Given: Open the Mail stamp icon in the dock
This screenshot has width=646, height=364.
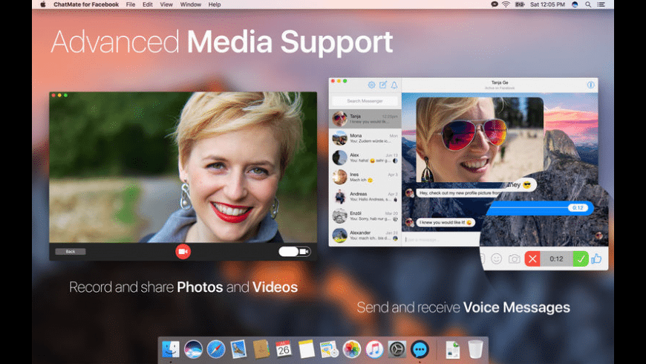Looking at the screenshot, I should 238,349.
